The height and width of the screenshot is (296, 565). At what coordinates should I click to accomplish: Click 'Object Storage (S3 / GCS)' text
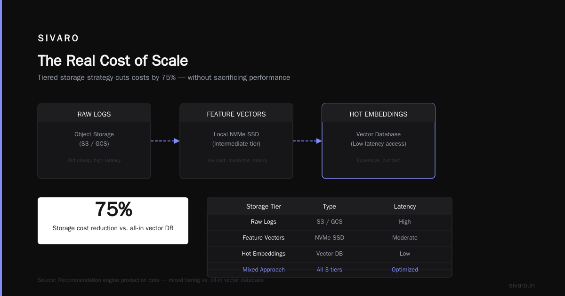pyautogui.click(x=94, y=139)
